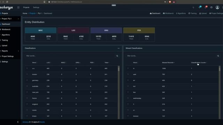223x125 pixels.
Task: Select Algorithms in sidebar
Action: (x=10, y=35)
